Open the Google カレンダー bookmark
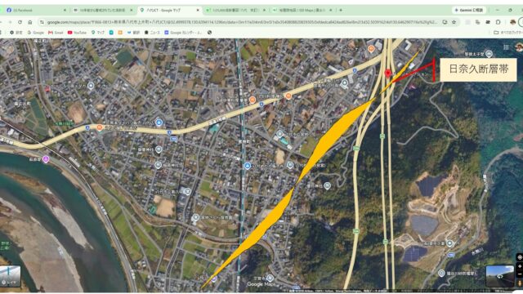 click(183, 33)
